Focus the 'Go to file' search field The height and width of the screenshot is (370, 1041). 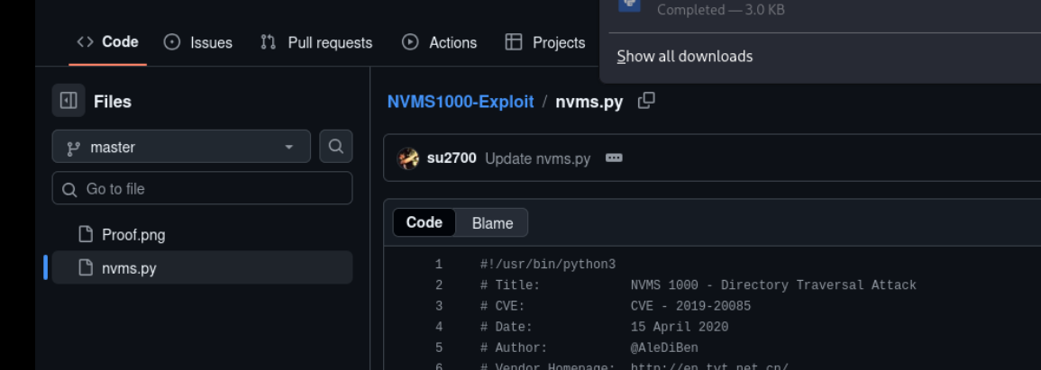[202, 189]
